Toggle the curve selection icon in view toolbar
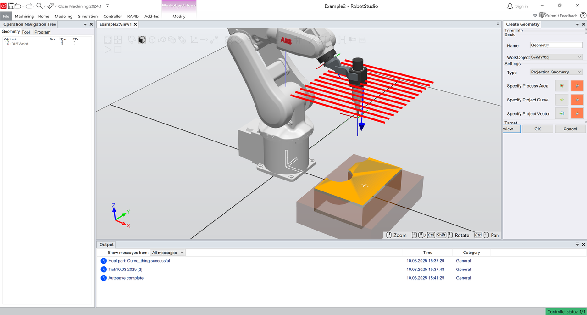Image resolution: width=587 pixels, height=315 pixels. click(x=132, y=39)
